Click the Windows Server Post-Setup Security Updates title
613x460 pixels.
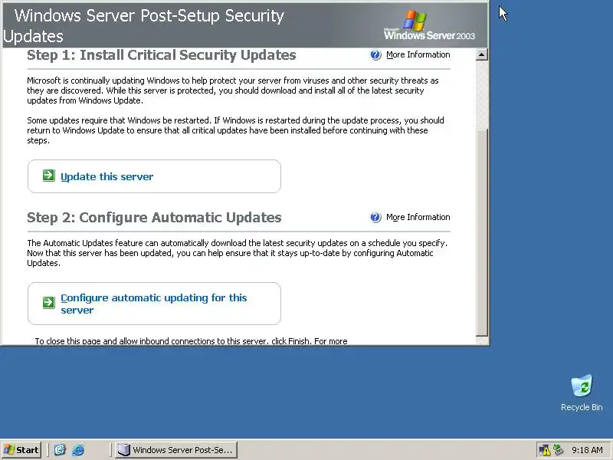tap(143, 26)
